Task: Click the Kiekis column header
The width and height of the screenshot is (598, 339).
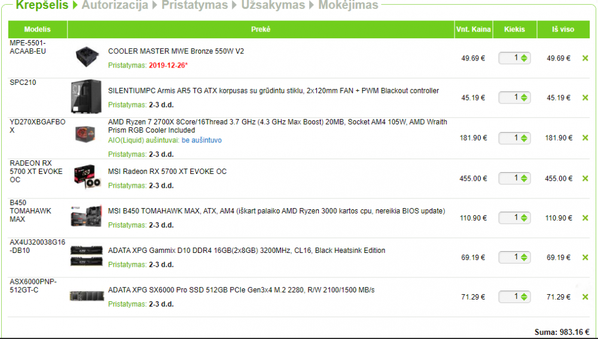Action: pos(514,29)
